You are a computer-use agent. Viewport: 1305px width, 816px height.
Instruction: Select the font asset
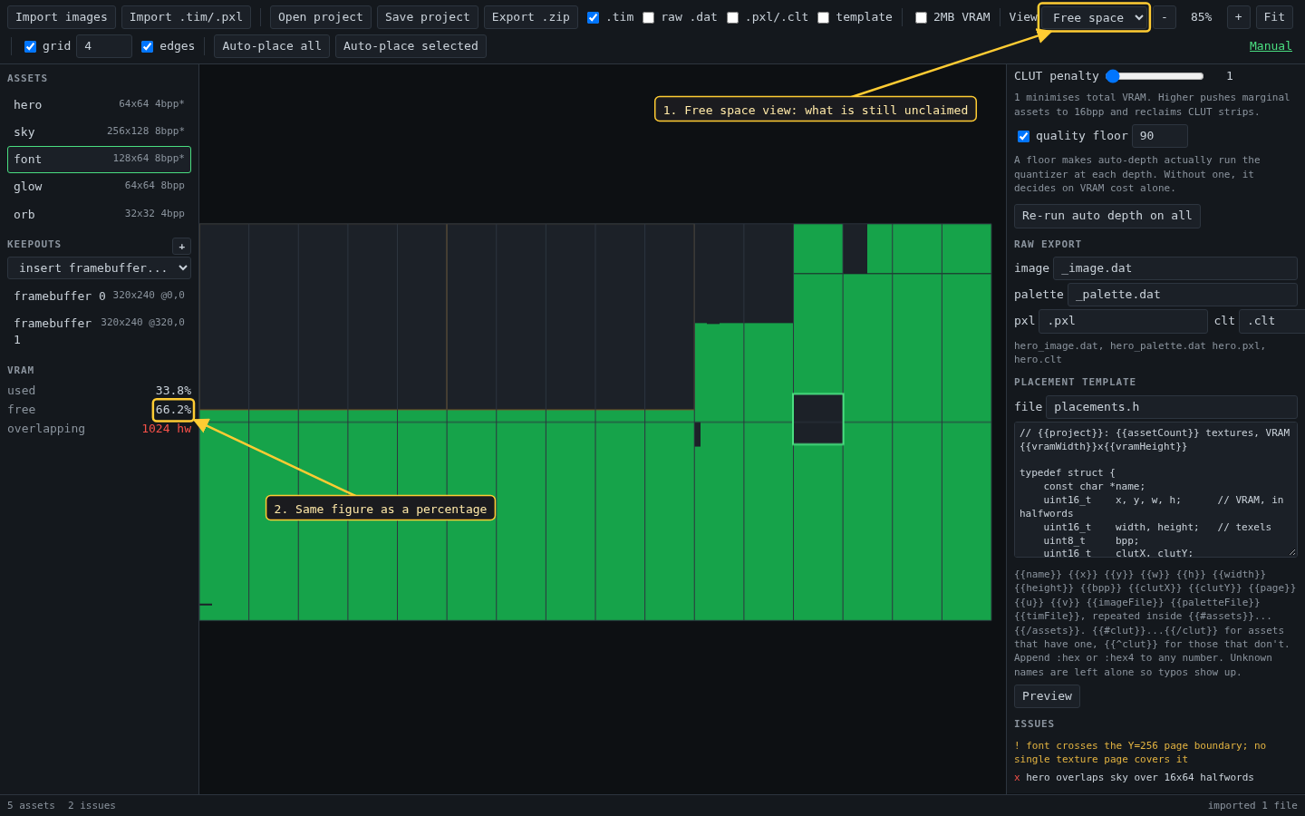coord(99,160)
